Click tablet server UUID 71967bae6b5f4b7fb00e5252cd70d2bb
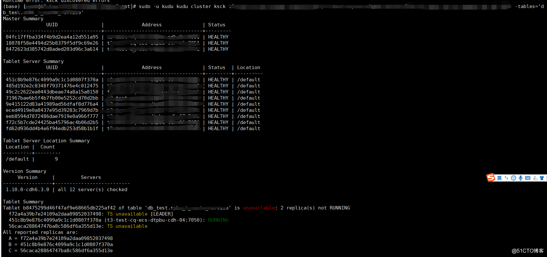Image resolution: width=547 pixels, height=257 pixels. (52, 98)
